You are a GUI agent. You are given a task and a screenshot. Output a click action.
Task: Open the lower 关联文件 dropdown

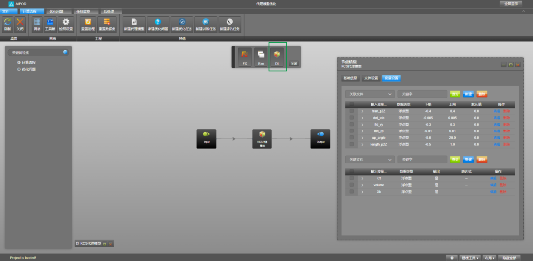point(370,159)
